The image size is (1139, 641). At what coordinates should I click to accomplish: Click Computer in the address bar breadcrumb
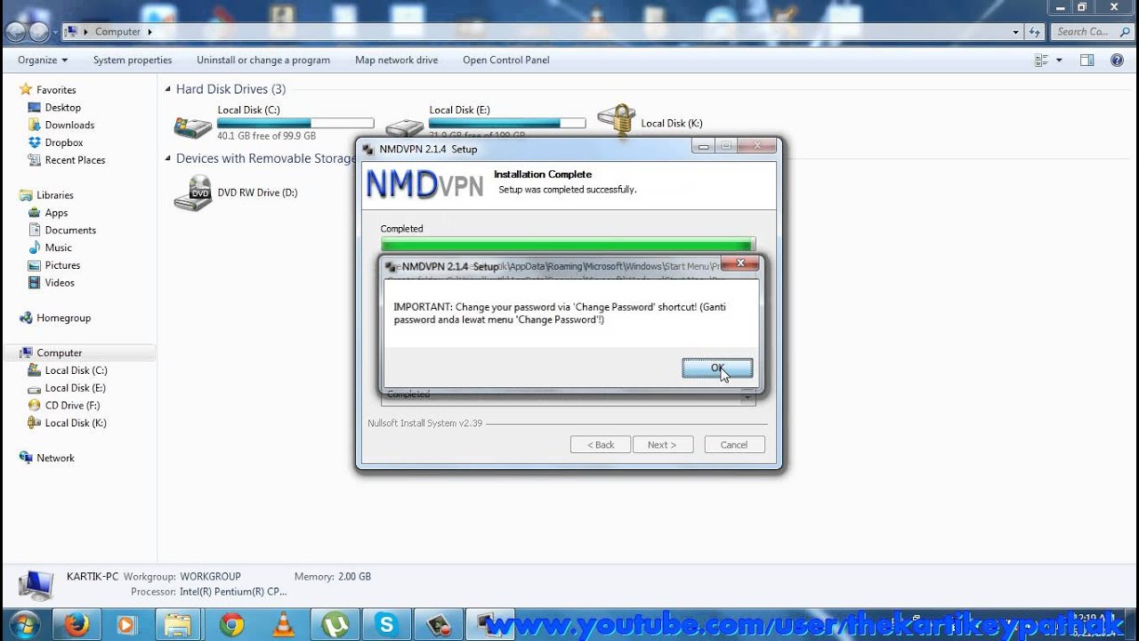pos(117,31)
